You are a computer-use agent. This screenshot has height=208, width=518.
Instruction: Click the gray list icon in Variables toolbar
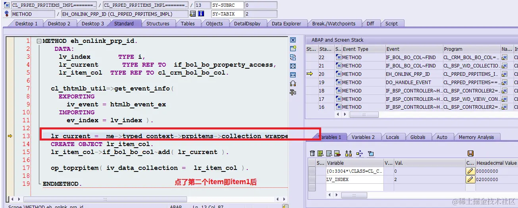pyautogui.click(x=329, y=153)
